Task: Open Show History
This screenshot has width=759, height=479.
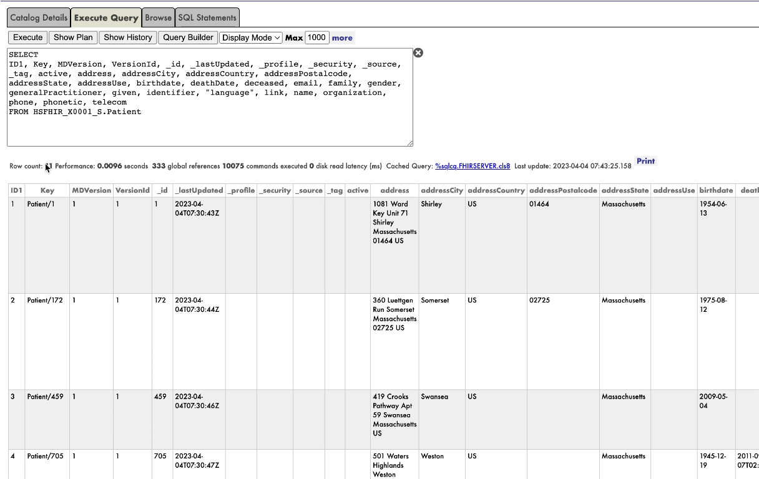Action: tap(127, 37)
